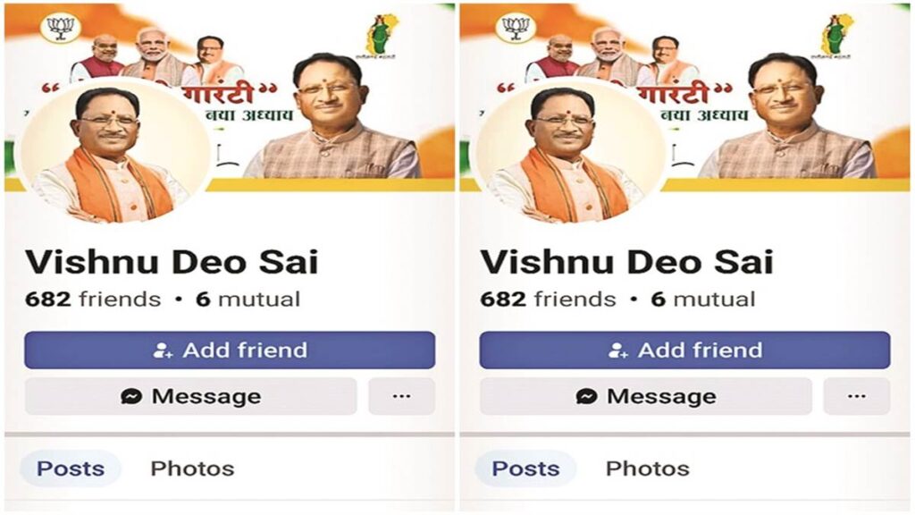Show 6 mutual friends in left profile
The height and width of the screenshot is (515, 915).
(248, 300)
